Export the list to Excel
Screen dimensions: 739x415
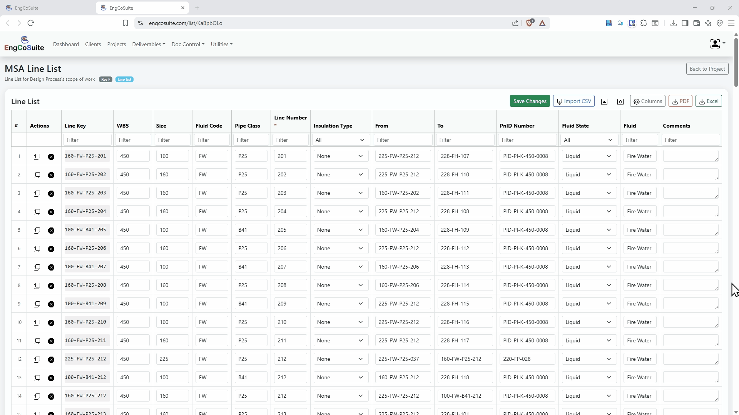(x=709, y=101)
